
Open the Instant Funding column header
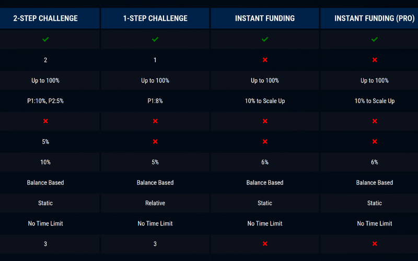click(x=265, y=18)
